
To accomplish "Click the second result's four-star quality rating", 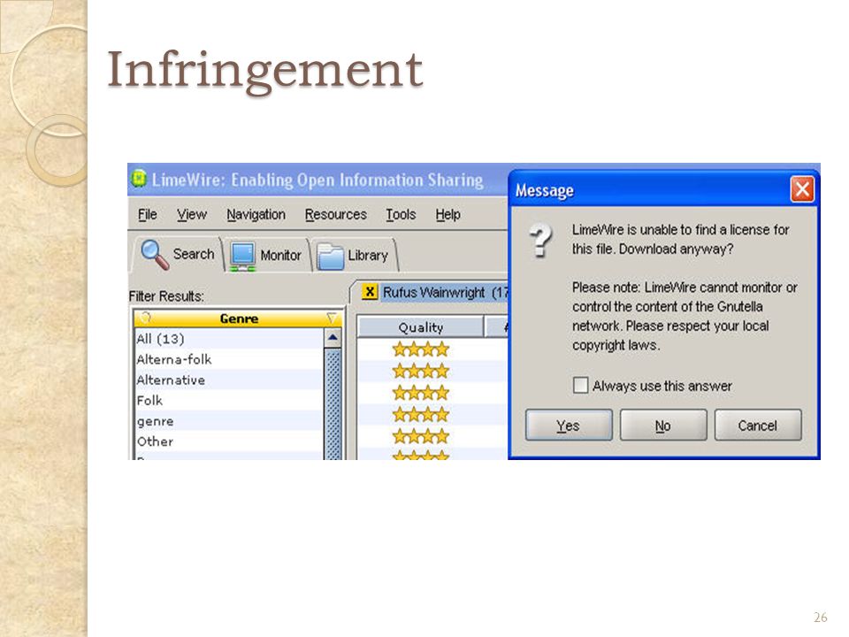I will point(421,371).
